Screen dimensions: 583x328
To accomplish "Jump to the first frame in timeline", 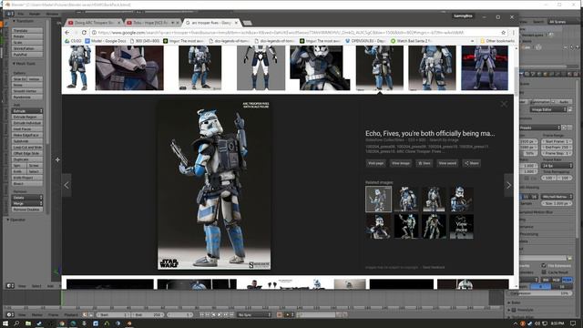I will coord(202,314).
